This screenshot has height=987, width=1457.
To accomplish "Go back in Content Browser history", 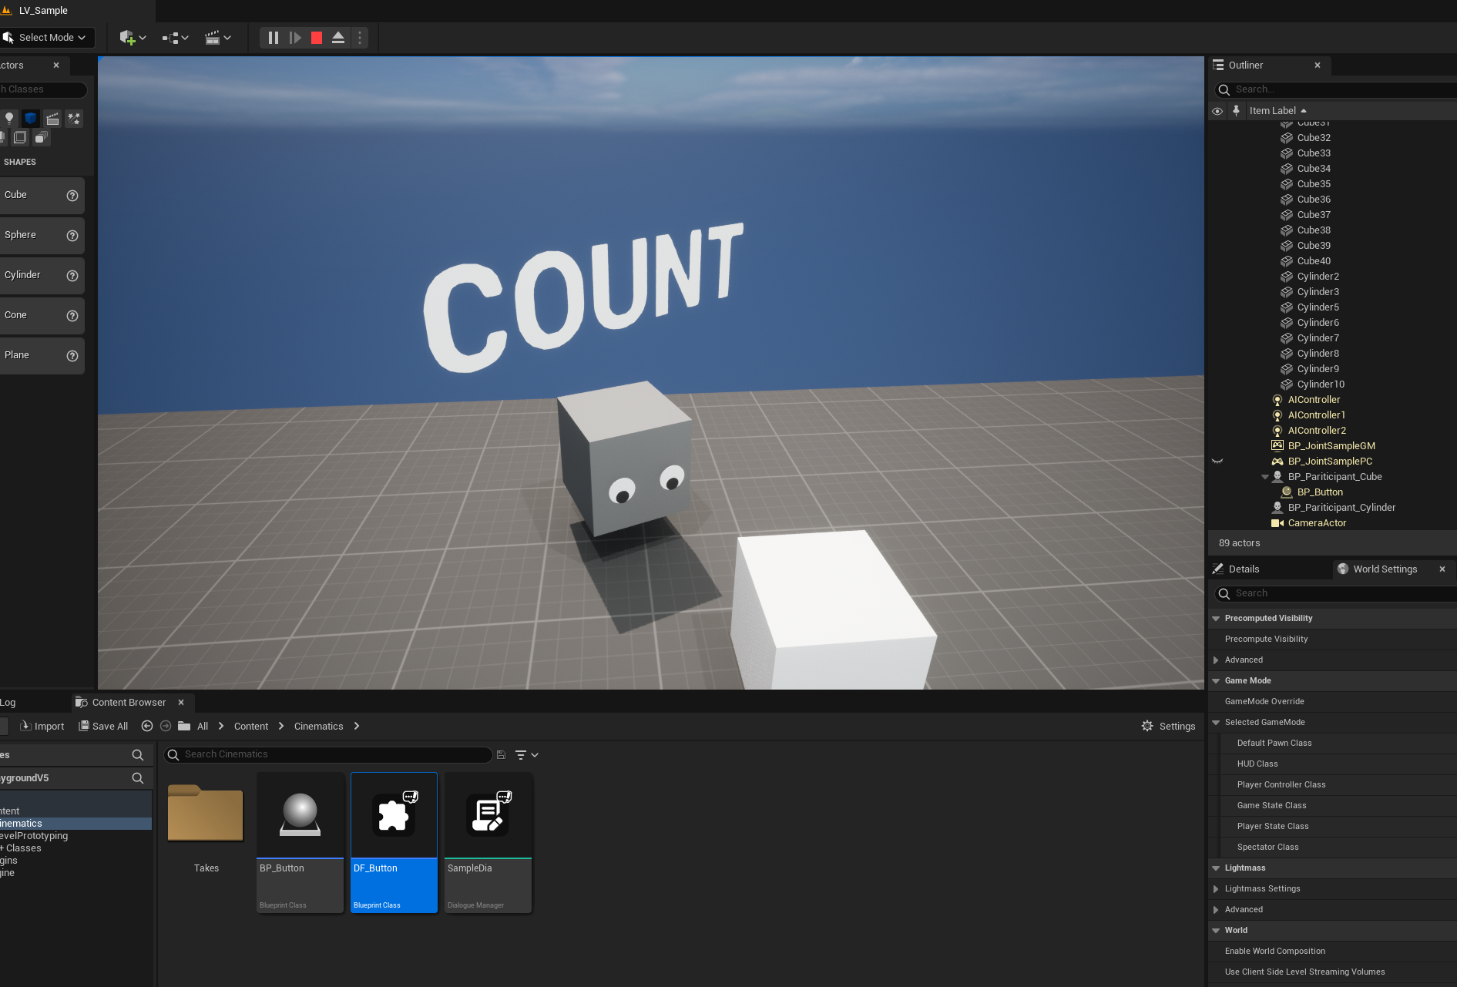I will tap(147, 726).
